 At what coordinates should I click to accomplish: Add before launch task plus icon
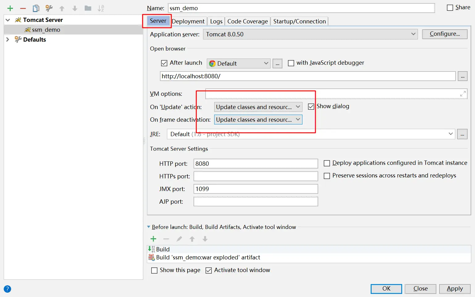pyautogui.click(x=153, y=239)
